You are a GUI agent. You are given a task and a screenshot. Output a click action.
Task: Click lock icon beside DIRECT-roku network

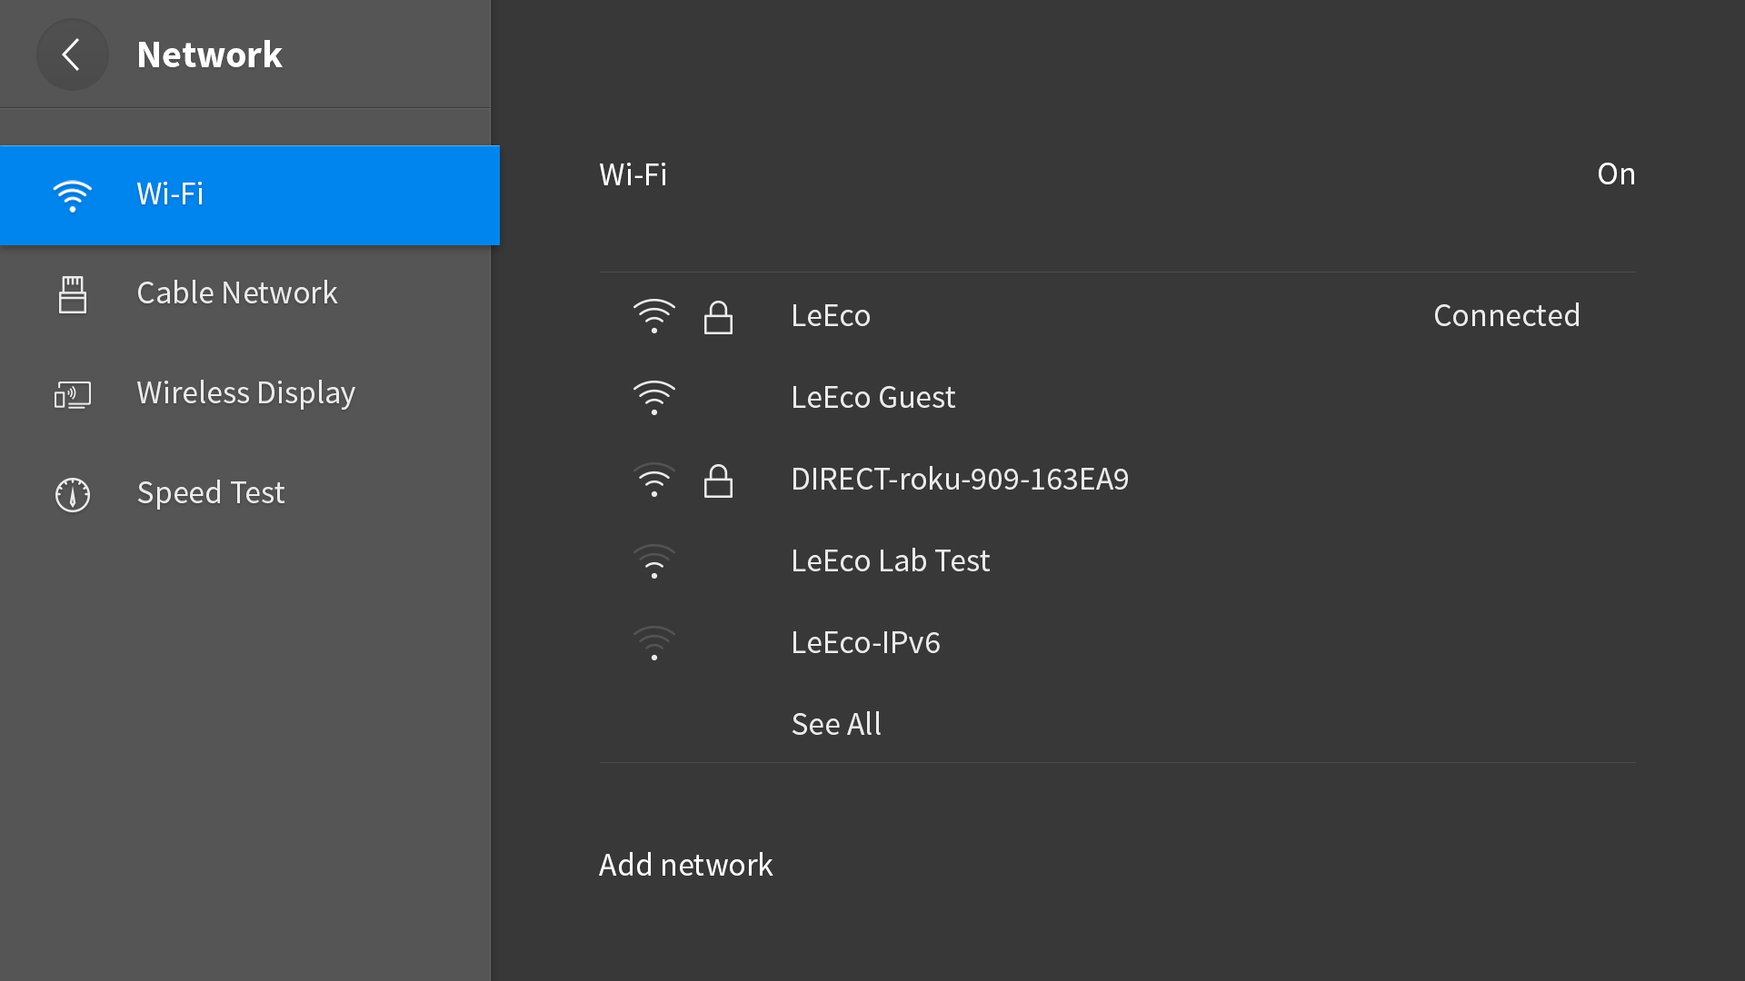pos(718,481)
